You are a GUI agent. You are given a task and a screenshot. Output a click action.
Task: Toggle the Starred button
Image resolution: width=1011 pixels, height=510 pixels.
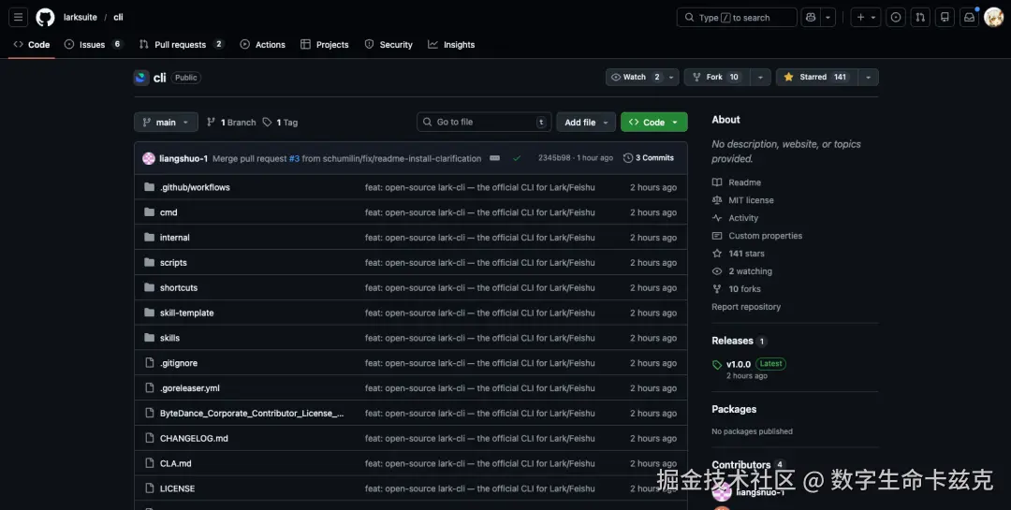814,78
